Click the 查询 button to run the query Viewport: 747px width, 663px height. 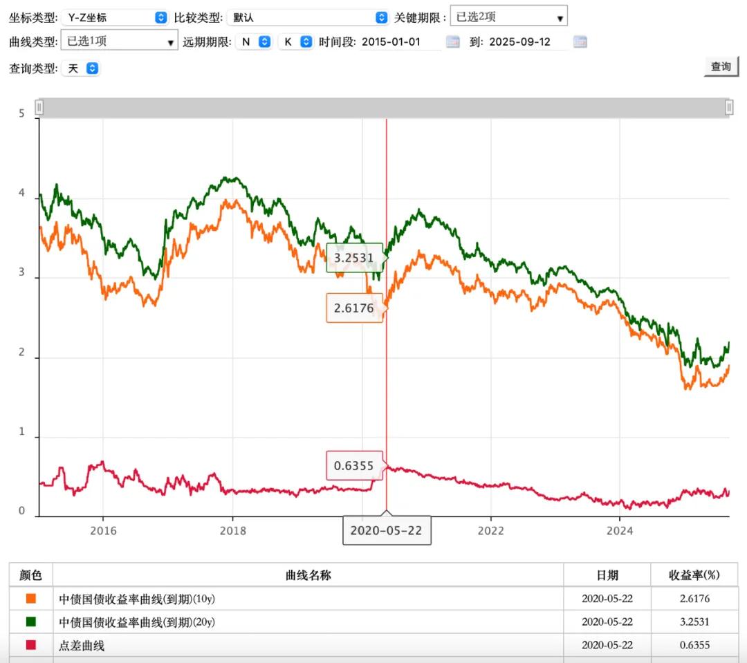pyautogui.click(x=721, y=66)
